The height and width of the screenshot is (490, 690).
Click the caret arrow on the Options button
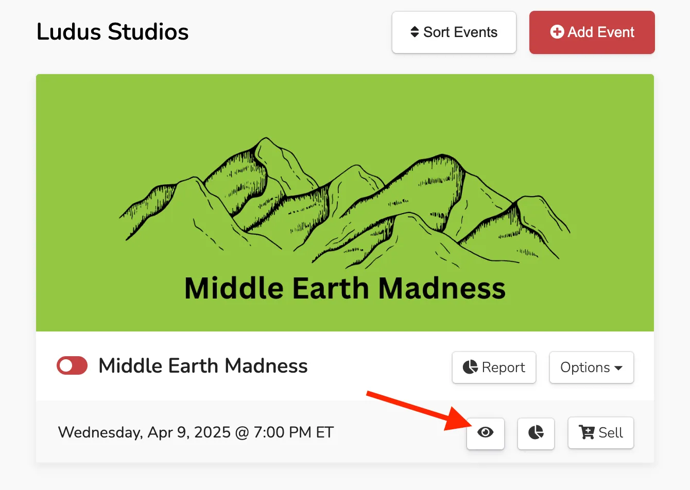[618, 368]
